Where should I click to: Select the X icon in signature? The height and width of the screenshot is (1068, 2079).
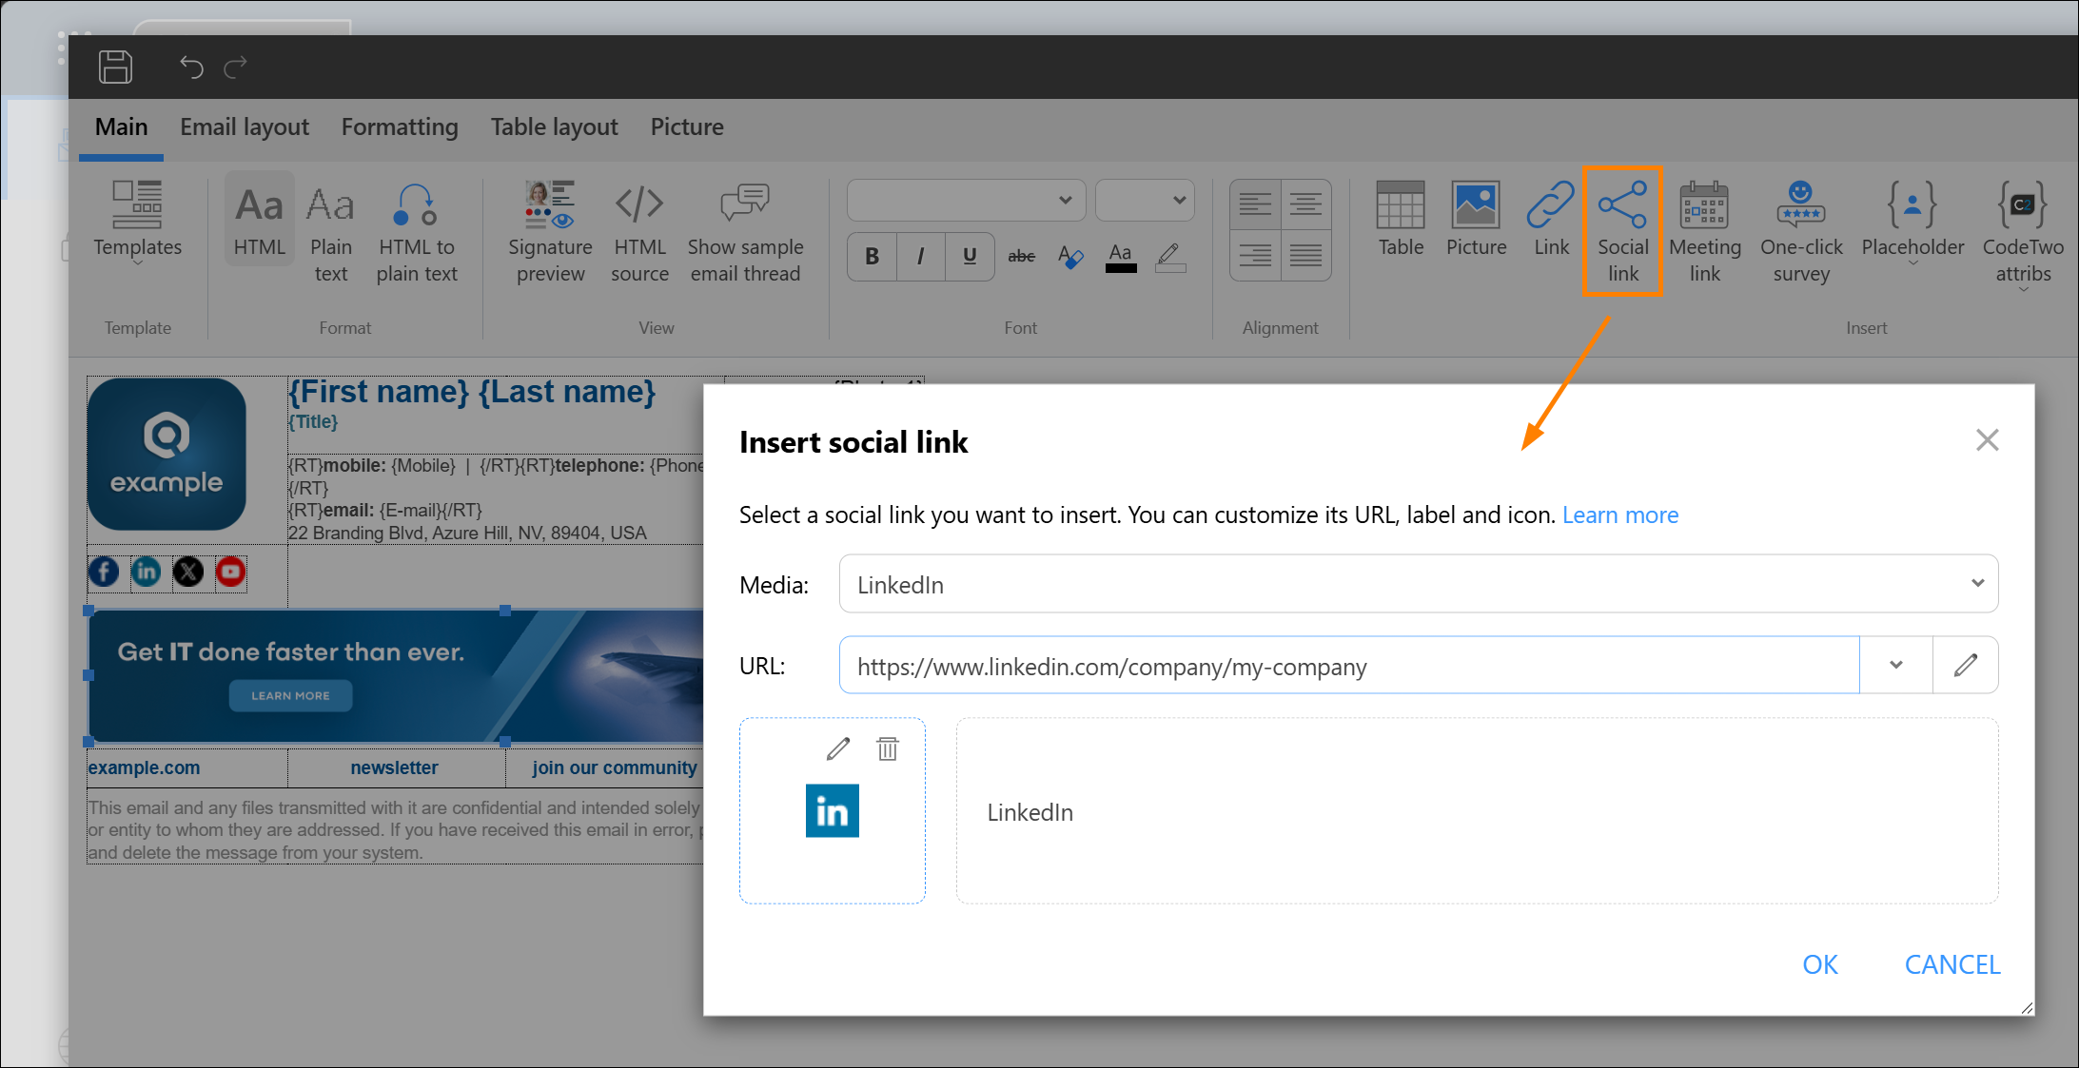[x=188, y=573]
